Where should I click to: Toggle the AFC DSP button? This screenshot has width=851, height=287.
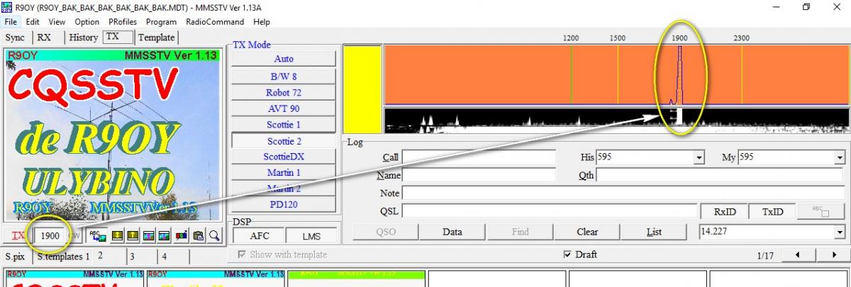pyautogui.click(x=259, y=236)
